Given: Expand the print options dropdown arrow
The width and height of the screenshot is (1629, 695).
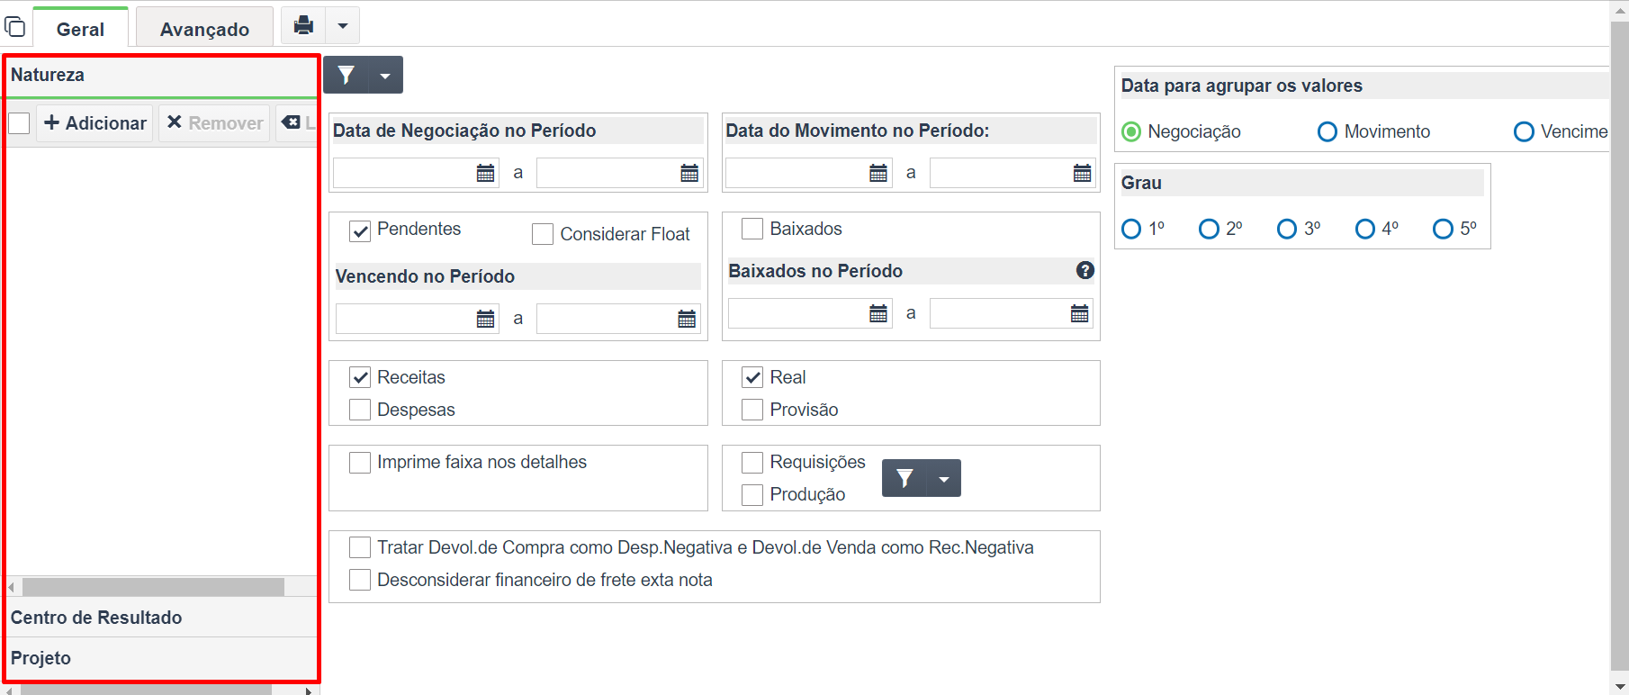Looking at the screenshot, I should point(343,25).
